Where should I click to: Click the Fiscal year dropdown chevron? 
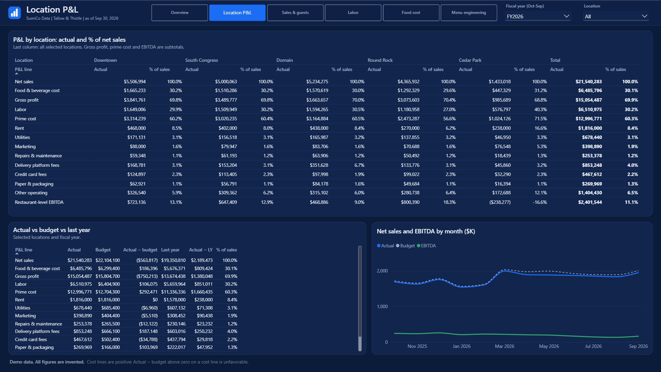(566, 16)
